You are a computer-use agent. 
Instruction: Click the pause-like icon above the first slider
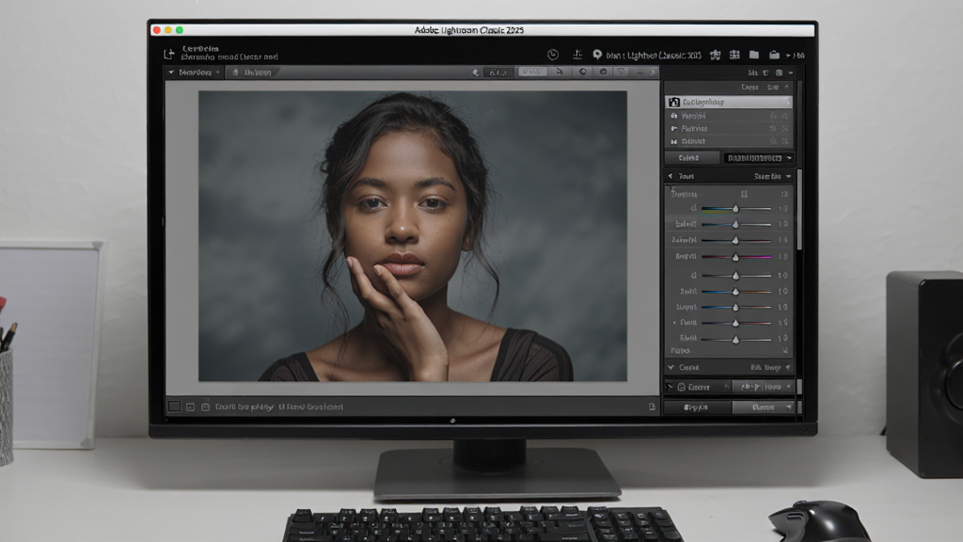coord(744,194)
